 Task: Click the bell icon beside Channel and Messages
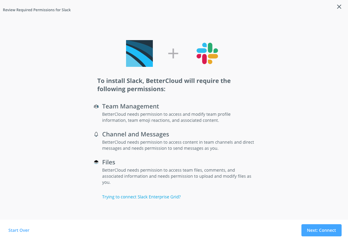click(96, 134)
